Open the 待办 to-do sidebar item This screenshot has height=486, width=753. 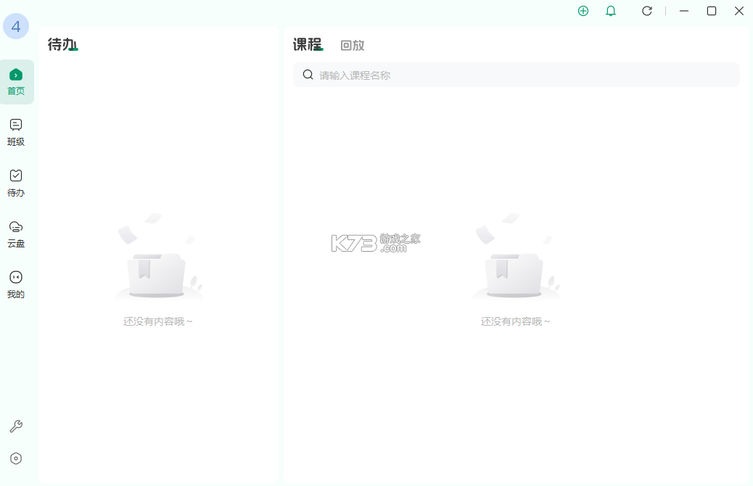tap(16, 184)
